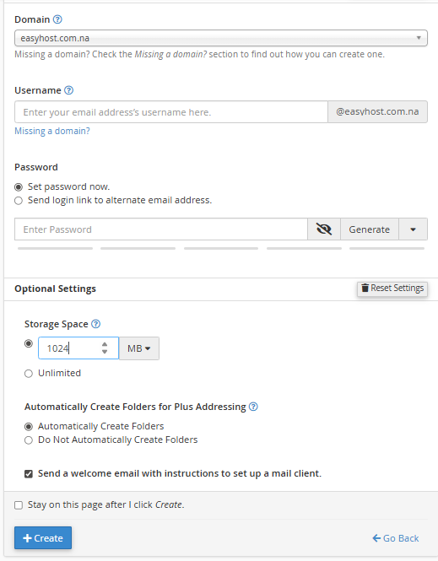Open the MB storage unit dropdown

click(x=139, y=348)
